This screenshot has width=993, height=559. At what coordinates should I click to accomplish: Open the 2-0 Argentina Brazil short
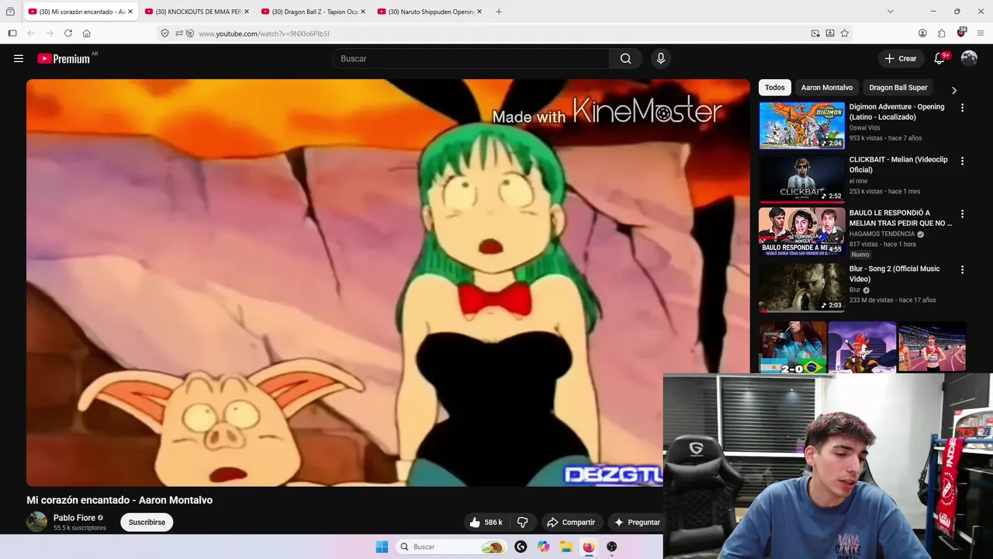[793, 347]
